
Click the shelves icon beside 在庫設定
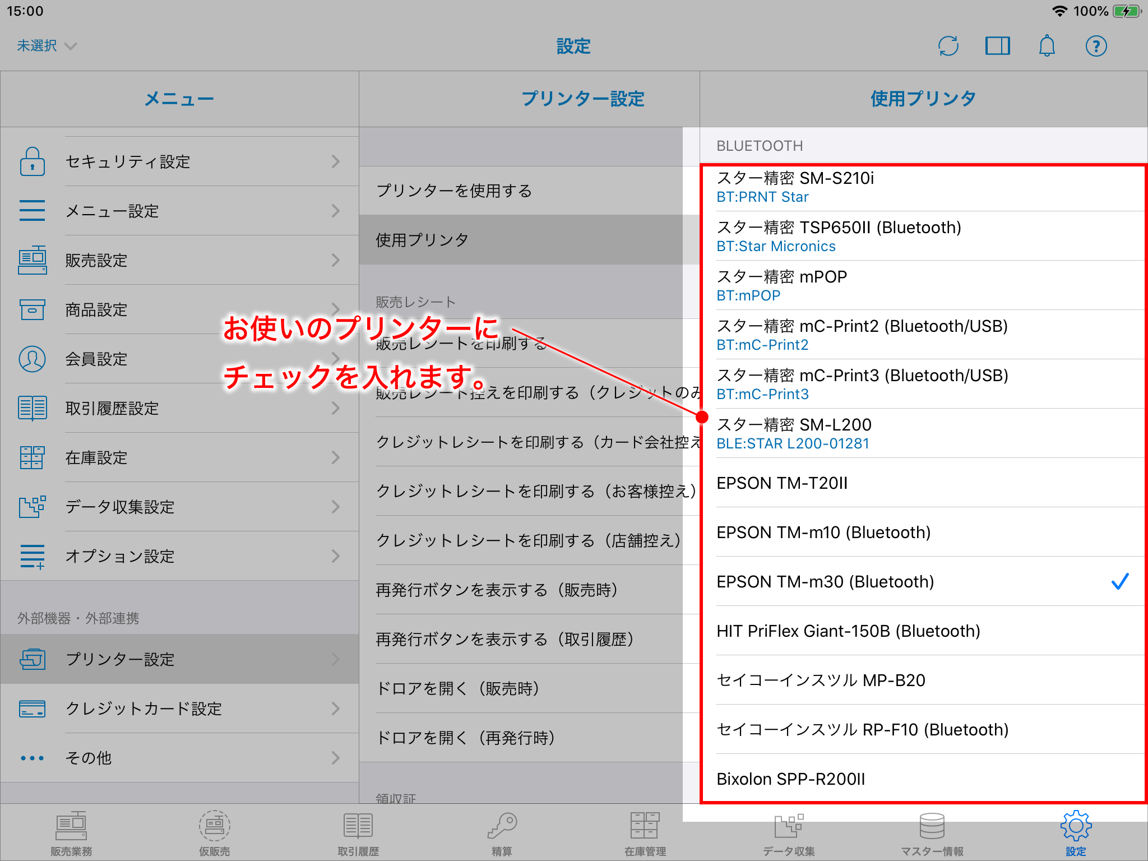33,457
